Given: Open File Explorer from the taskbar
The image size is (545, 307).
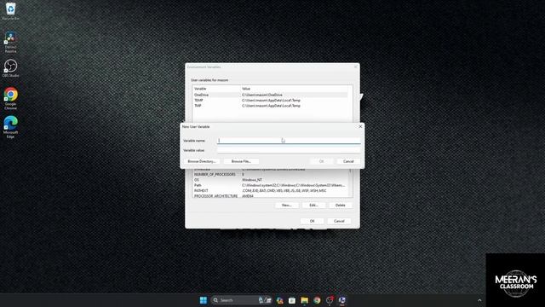Looking at the screenshot, I should [305, 300].
